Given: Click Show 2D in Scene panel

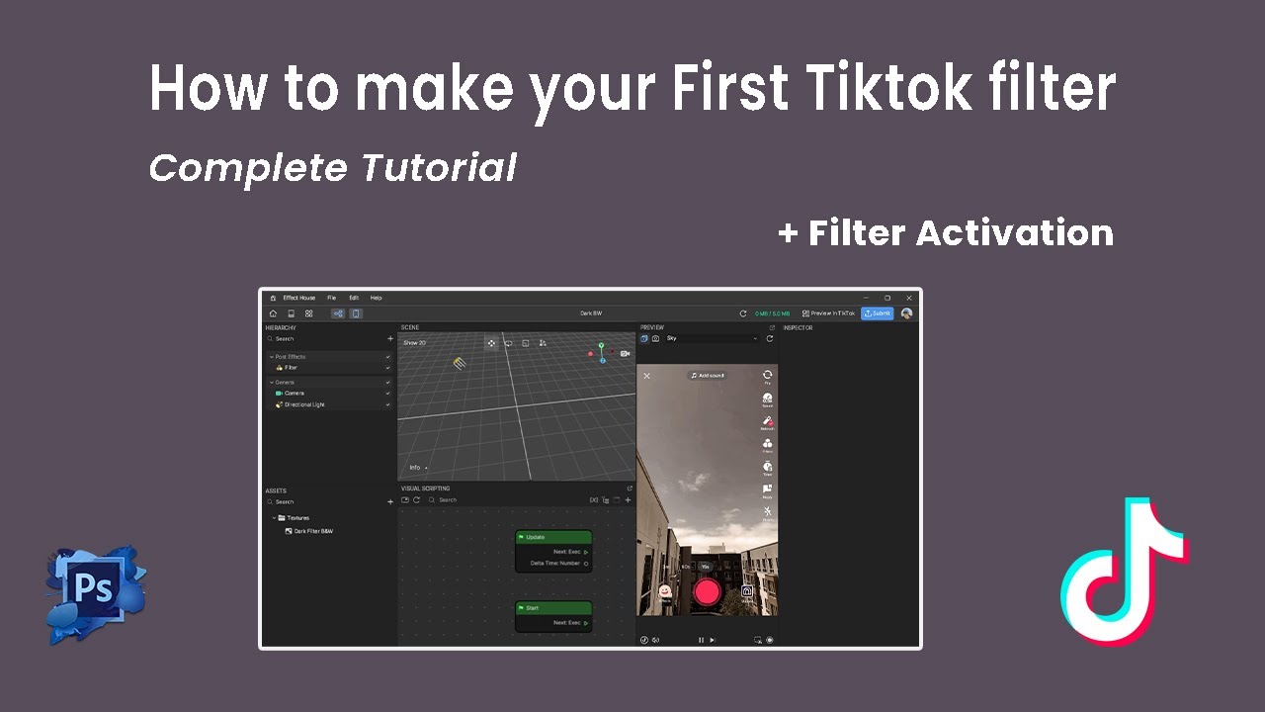Looking at the screenshot, I should pyautogui.click(x=415, y=343).
